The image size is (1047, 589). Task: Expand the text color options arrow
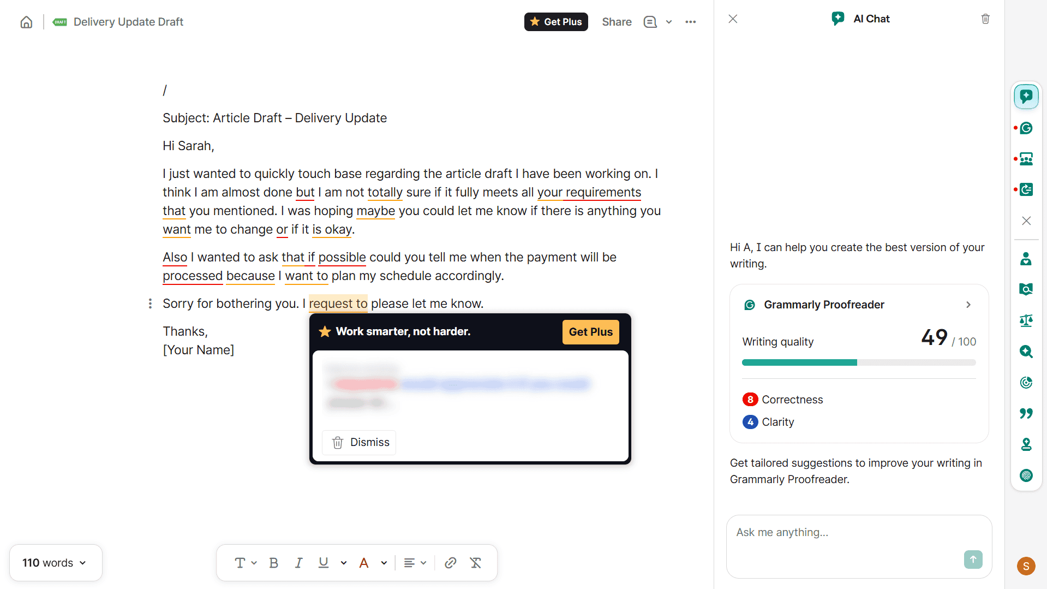(384, 563)
